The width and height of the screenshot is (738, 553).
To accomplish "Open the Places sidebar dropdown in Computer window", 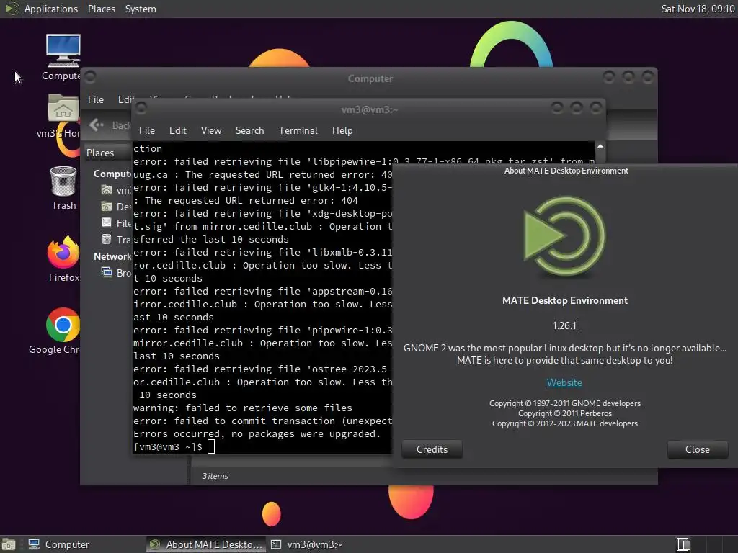I will coord(107,153).
